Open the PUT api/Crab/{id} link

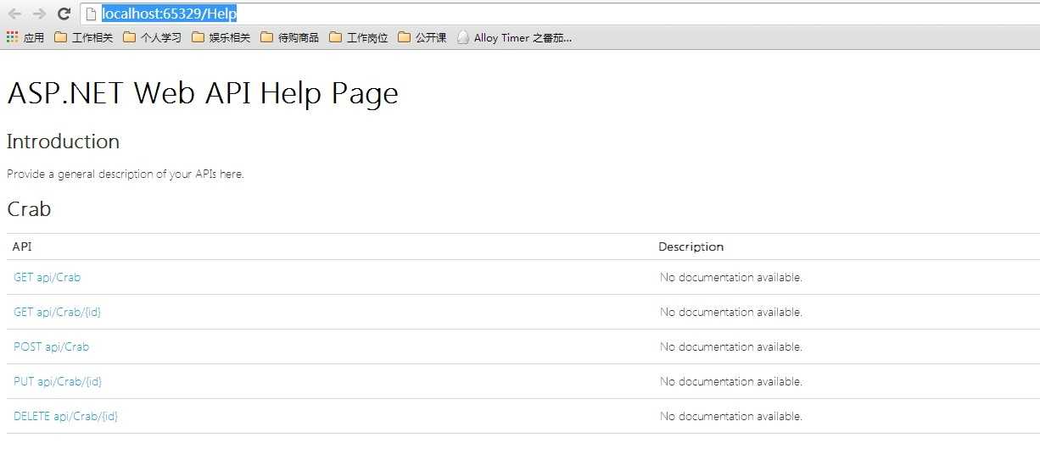pos(58,381)
